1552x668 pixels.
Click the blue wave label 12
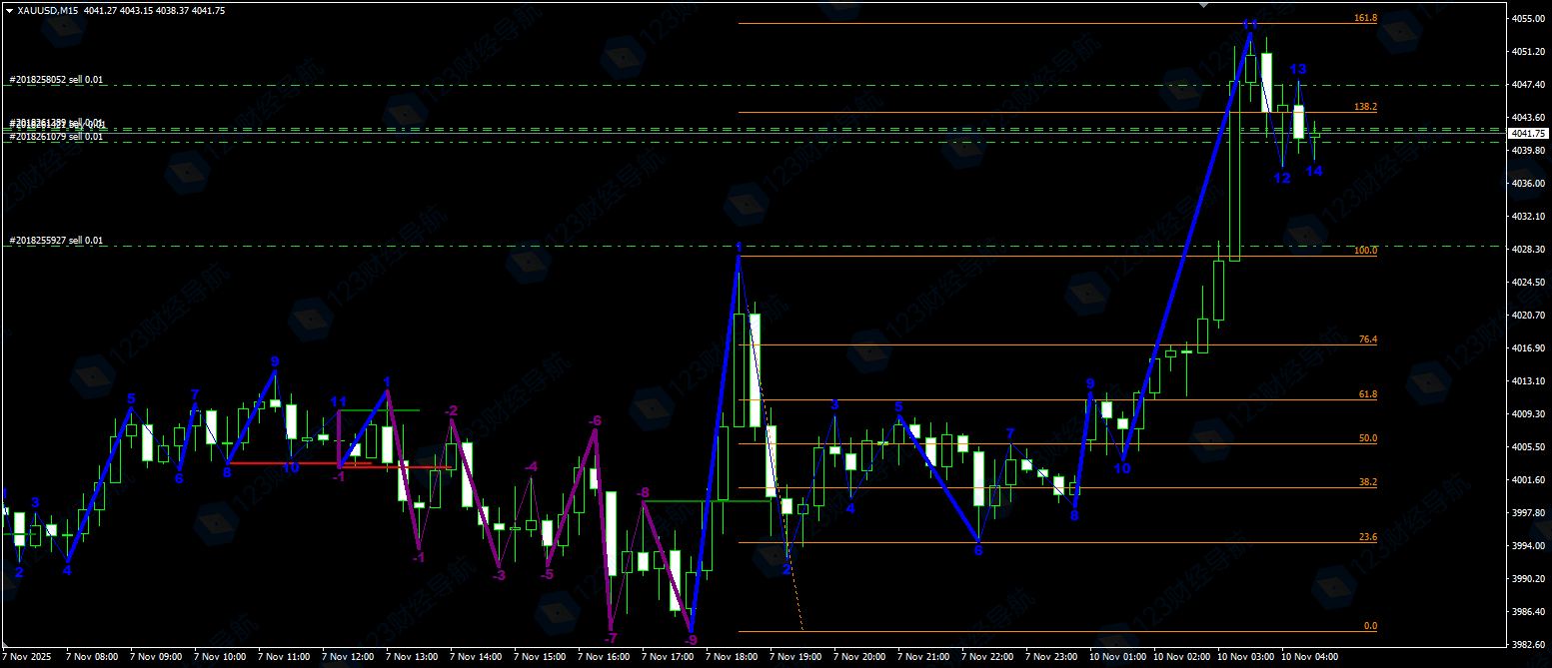(1281, 178)
